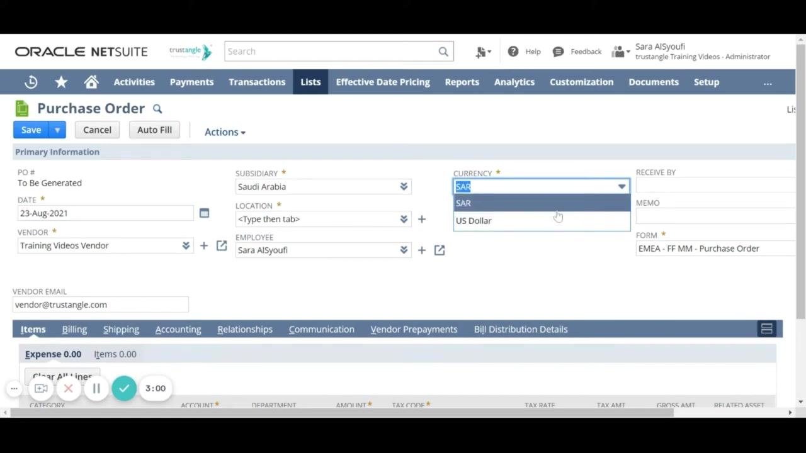Open the change role people icon

tap(620, 52)
